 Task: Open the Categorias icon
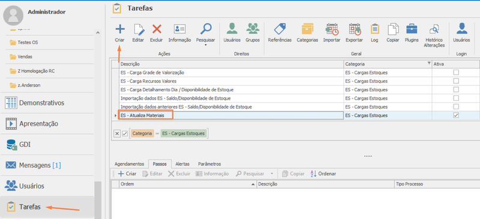(307, 29)
